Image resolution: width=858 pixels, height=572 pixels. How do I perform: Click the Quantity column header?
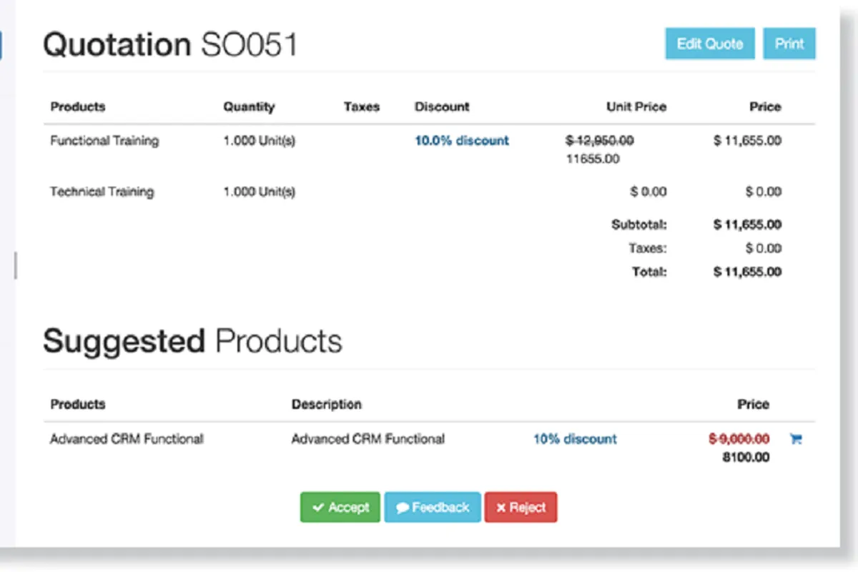point(249,107)
